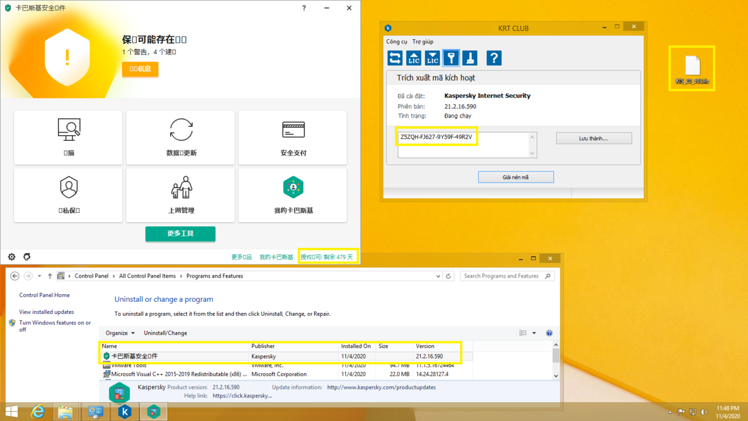748x421 pixels.
Task: Open the 上网管理 parental control tile
Action: click(181, 195)
